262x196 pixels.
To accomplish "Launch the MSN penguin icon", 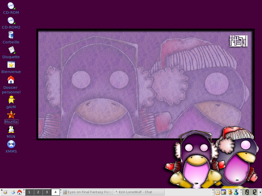I will point(11,129).
